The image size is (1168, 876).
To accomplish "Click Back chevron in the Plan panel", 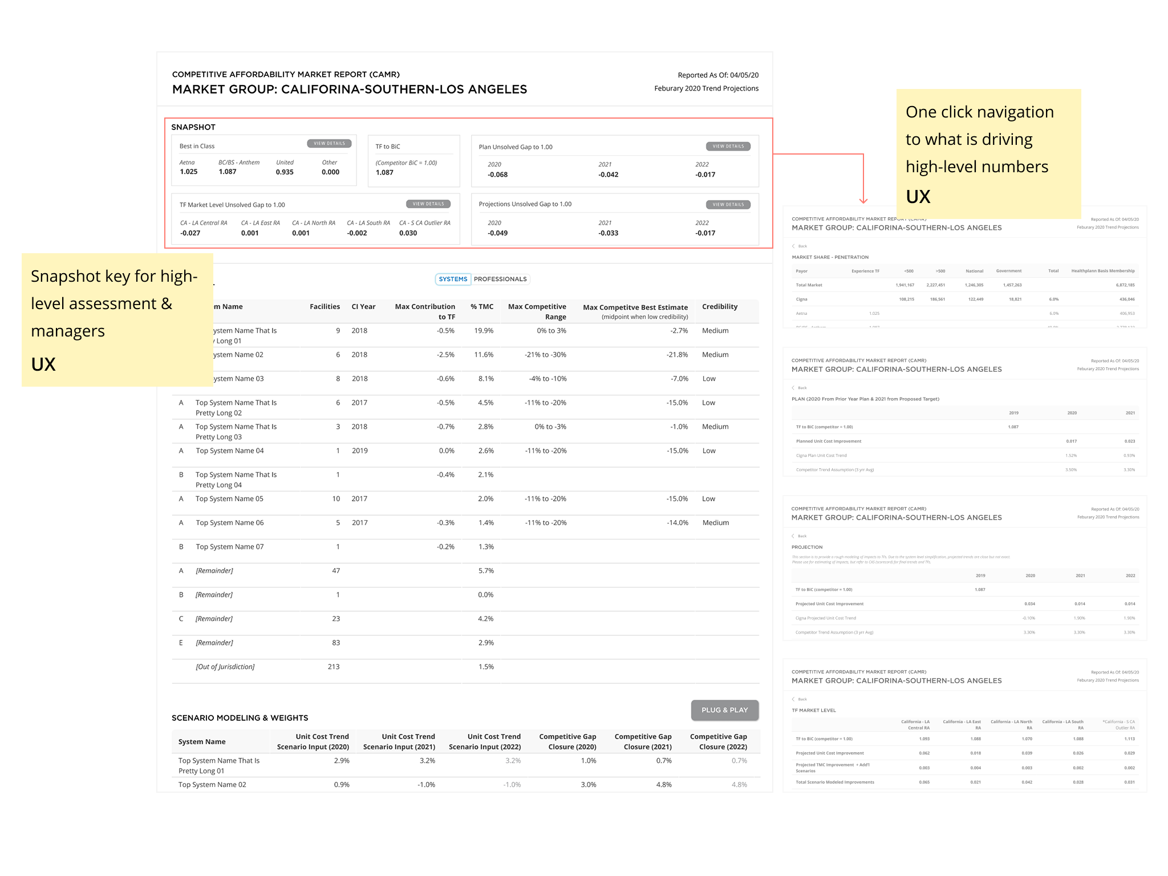I will pyautogui.click(x=793, y=388).
